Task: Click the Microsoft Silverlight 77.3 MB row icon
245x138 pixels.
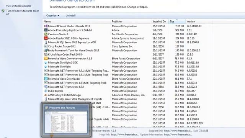Action: click(46, 67)
